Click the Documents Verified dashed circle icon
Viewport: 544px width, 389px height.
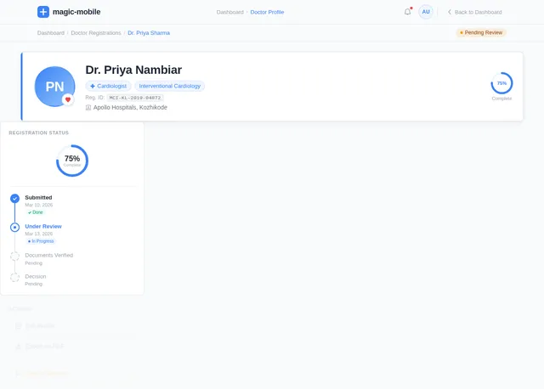click(14, 256)
